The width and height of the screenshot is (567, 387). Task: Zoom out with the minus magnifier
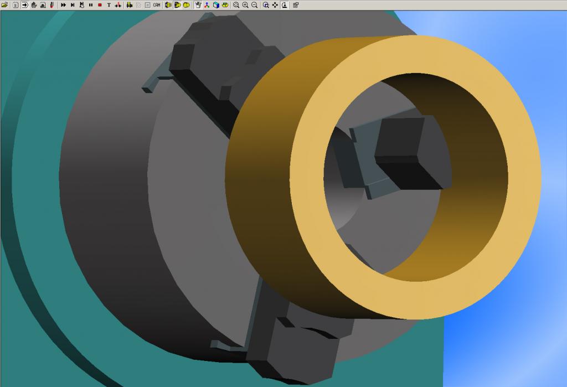(x=255, y=5)
